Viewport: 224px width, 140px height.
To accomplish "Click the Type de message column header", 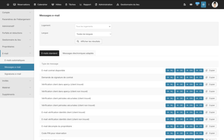I will click(x=50, y=64).
